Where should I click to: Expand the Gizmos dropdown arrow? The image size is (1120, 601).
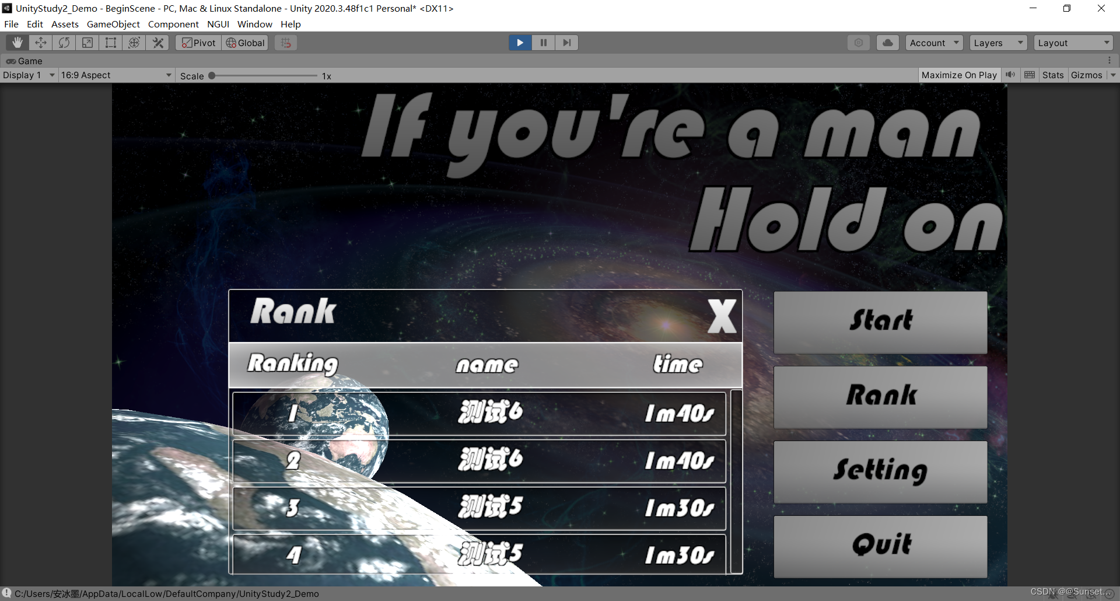point(1113,75)
